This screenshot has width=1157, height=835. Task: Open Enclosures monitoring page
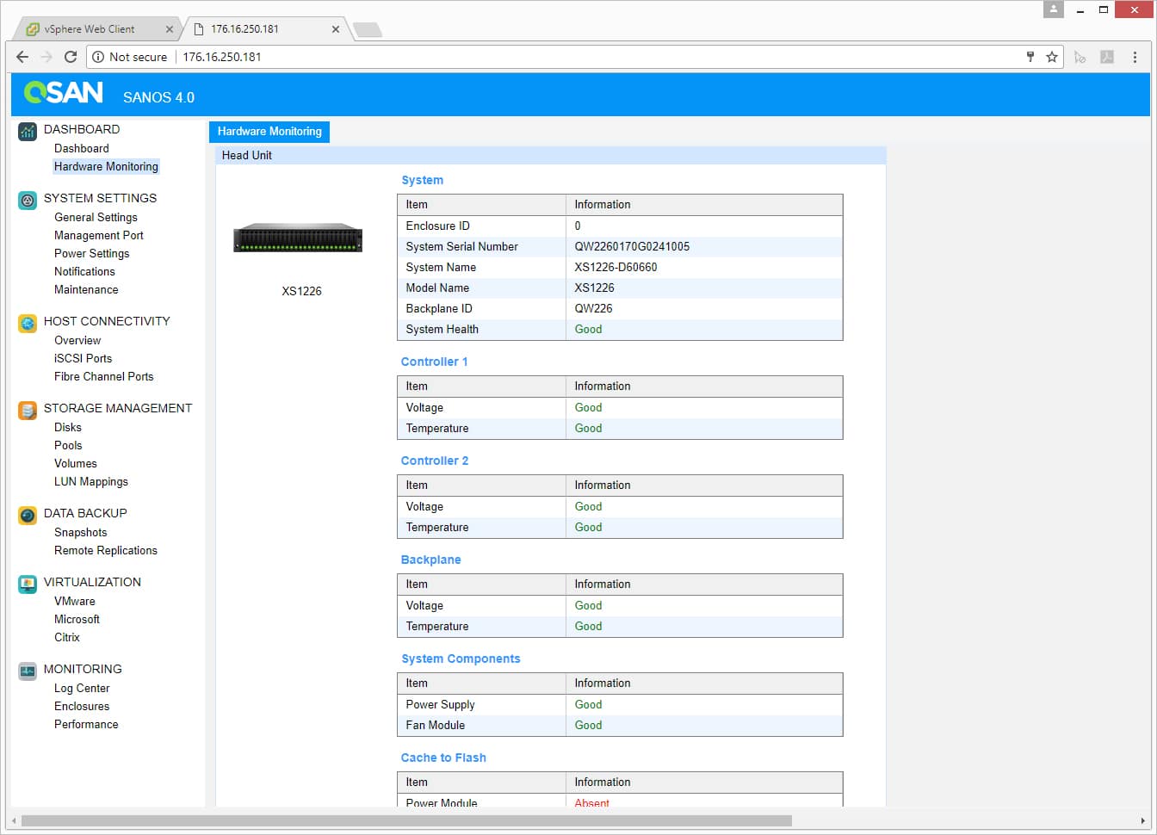(82, 706)
